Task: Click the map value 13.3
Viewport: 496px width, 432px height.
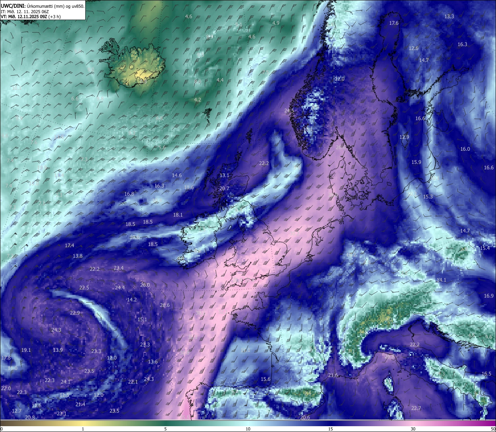Action: 449,16
